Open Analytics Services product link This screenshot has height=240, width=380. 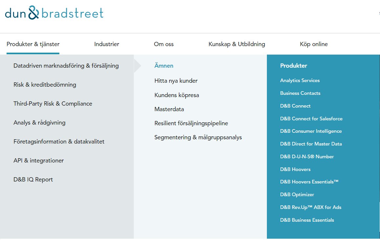[x=300, y=80]
